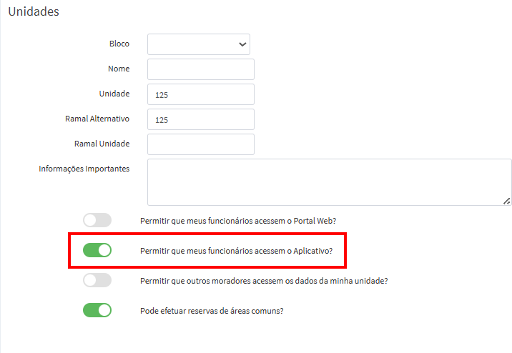This screenshot has height=353, width=512.
Task: Click the 'Nome' field label
Action: pyautogui.click(x=119, y=69)
